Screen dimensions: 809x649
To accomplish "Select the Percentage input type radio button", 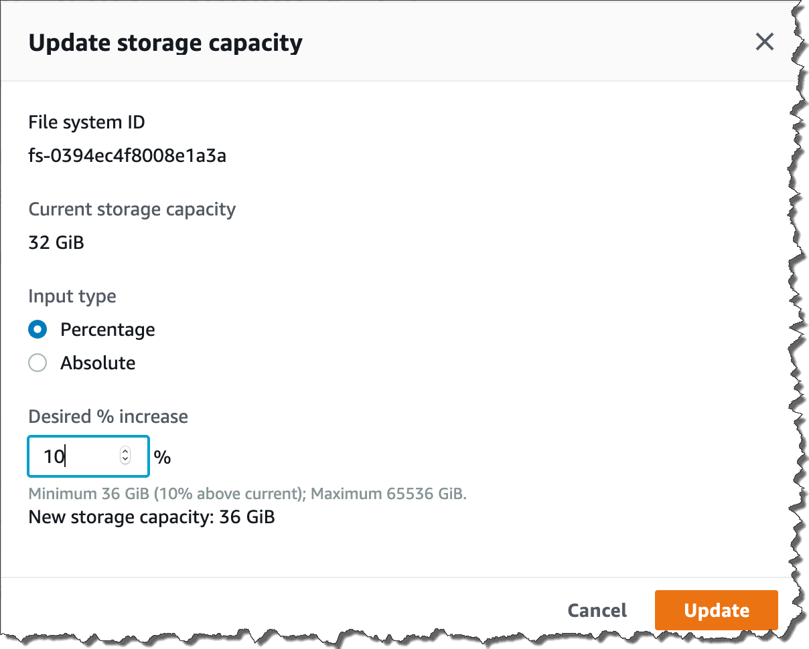I will (38, 330).
